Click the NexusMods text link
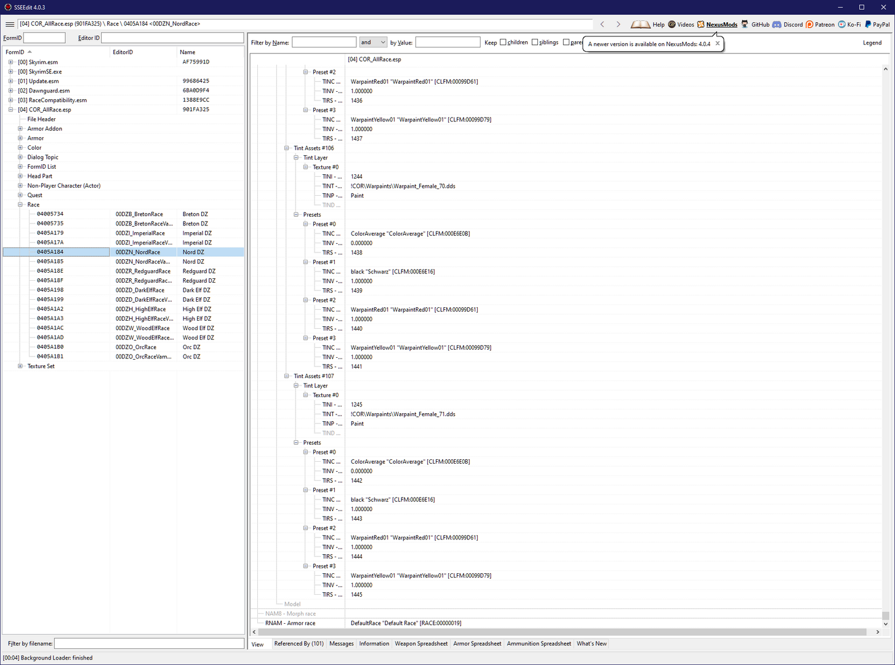 [x=721, y=25]
